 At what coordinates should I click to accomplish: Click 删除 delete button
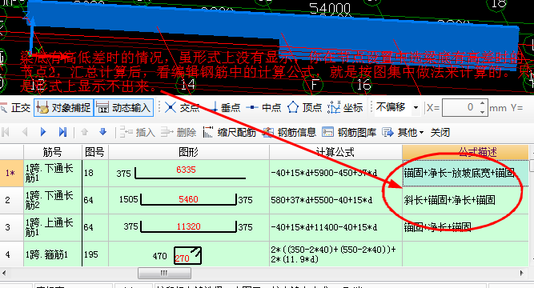tap(179, 133)
